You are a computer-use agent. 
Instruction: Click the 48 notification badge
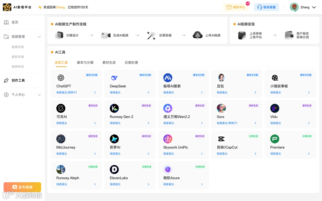click(248, 4)
